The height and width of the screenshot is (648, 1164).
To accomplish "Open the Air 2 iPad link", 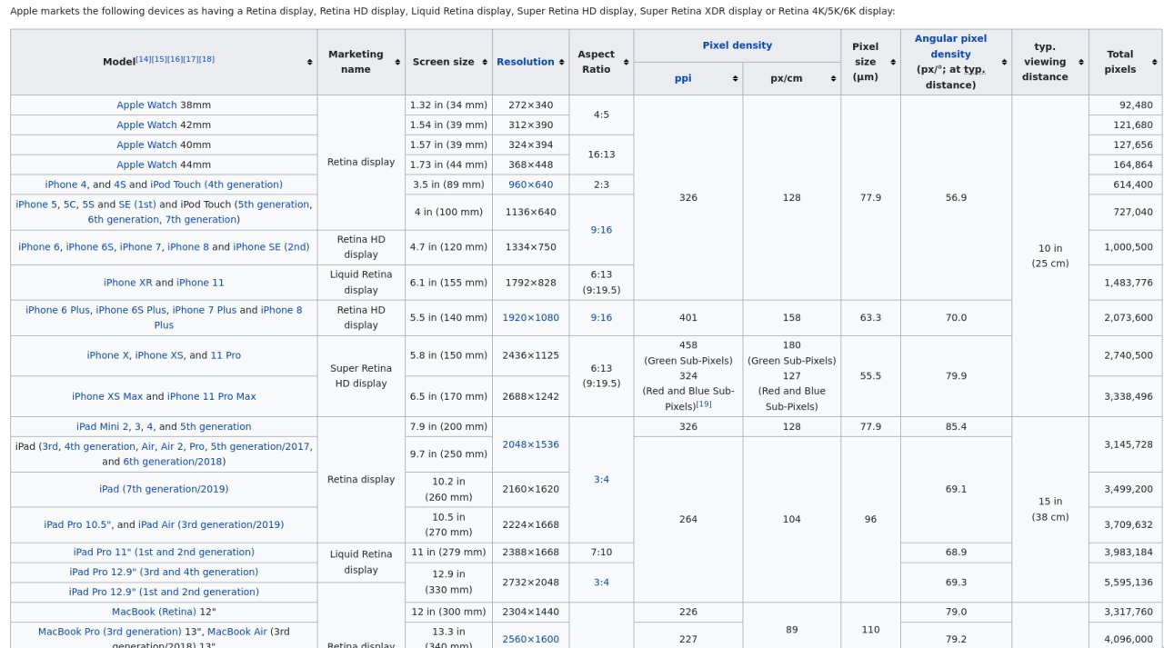I will pos(170,446).
